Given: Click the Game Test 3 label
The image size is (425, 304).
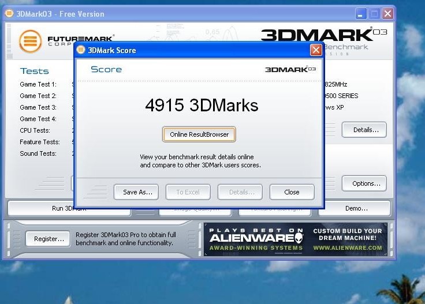Looking at the screenshot, I should point(38,107).
